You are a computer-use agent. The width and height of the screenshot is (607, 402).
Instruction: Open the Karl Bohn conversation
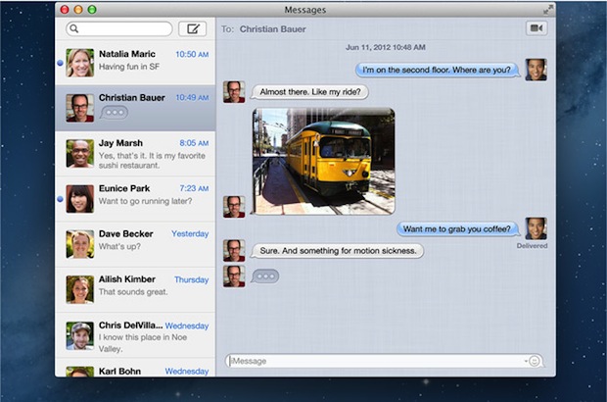pyautogui.click(x=135, y=367)
